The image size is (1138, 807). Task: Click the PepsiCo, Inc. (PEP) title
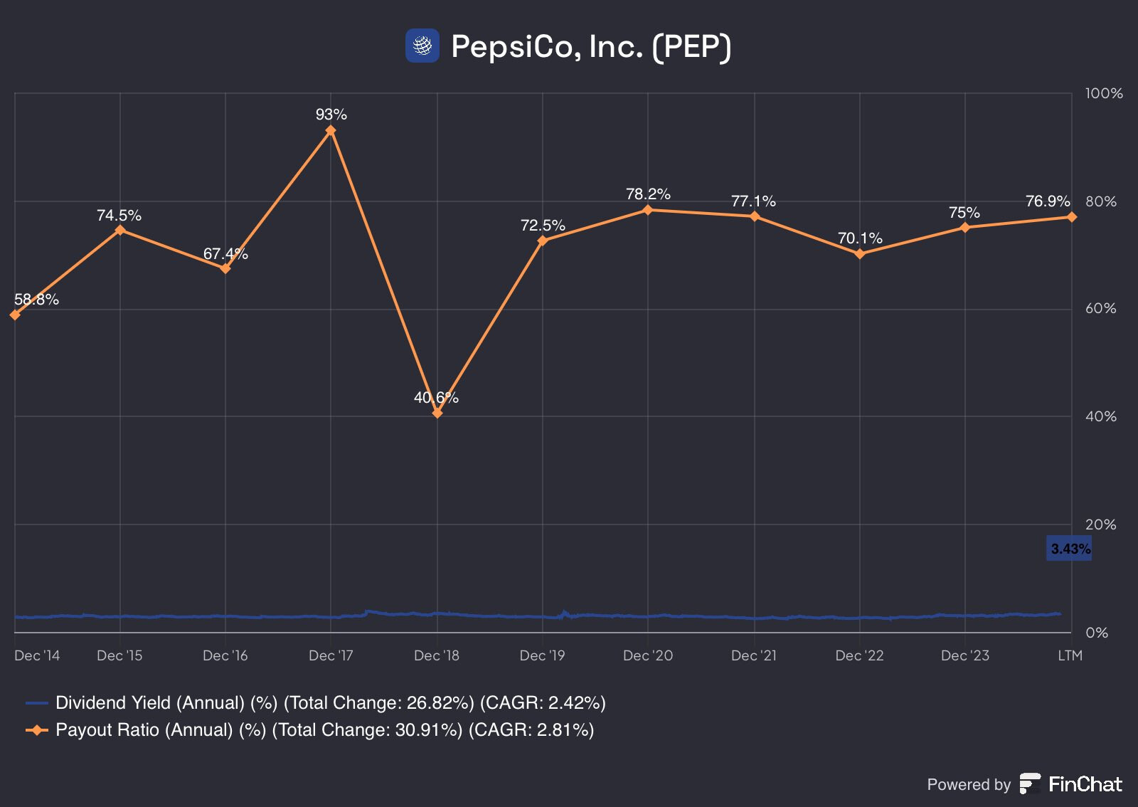coord(591,47)
